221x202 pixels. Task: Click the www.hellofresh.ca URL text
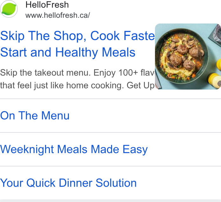pyautogui.click(x=57, y=15)
